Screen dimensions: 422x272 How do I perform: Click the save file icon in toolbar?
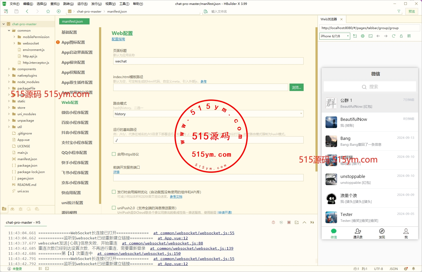point(16,11)
